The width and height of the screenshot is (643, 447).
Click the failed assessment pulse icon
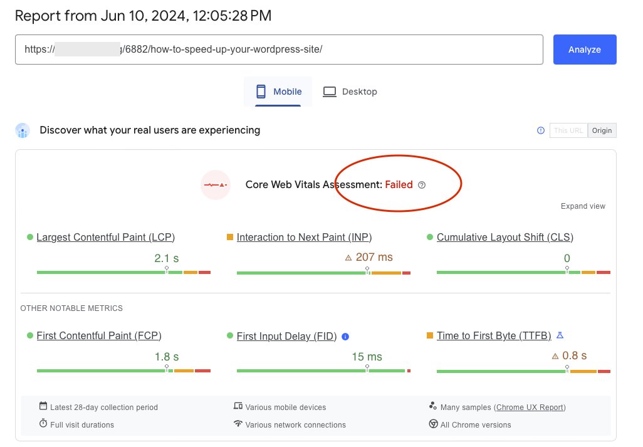tap(216, 184)
